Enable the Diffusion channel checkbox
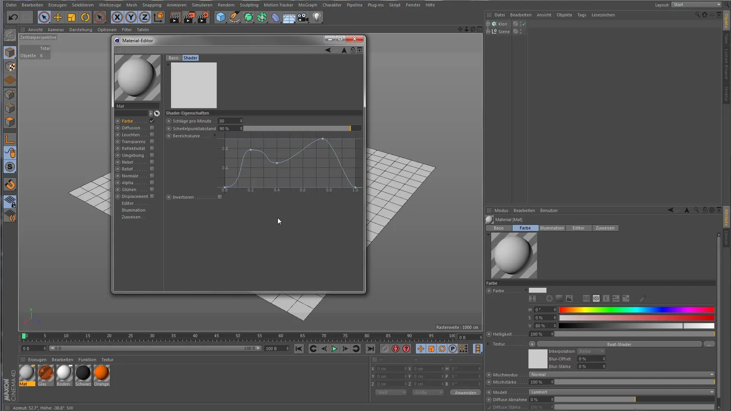 [x=152, y=128]
